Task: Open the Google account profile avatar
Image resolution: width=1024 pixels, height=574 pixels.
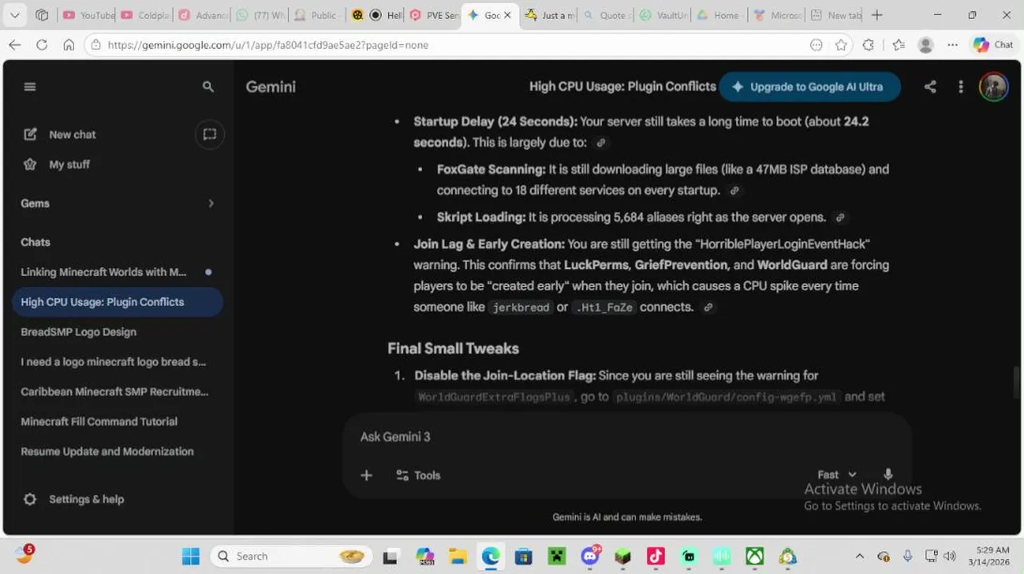Action: pos(994,87)
